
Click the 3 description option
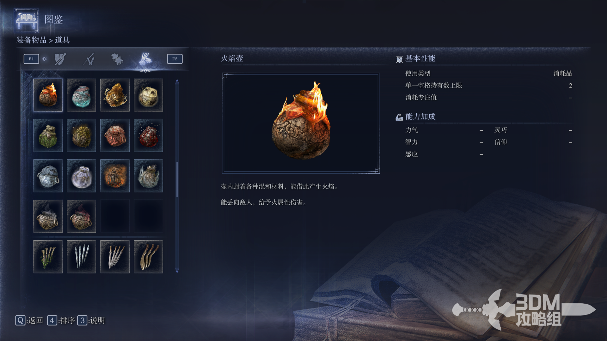[91, 320]
